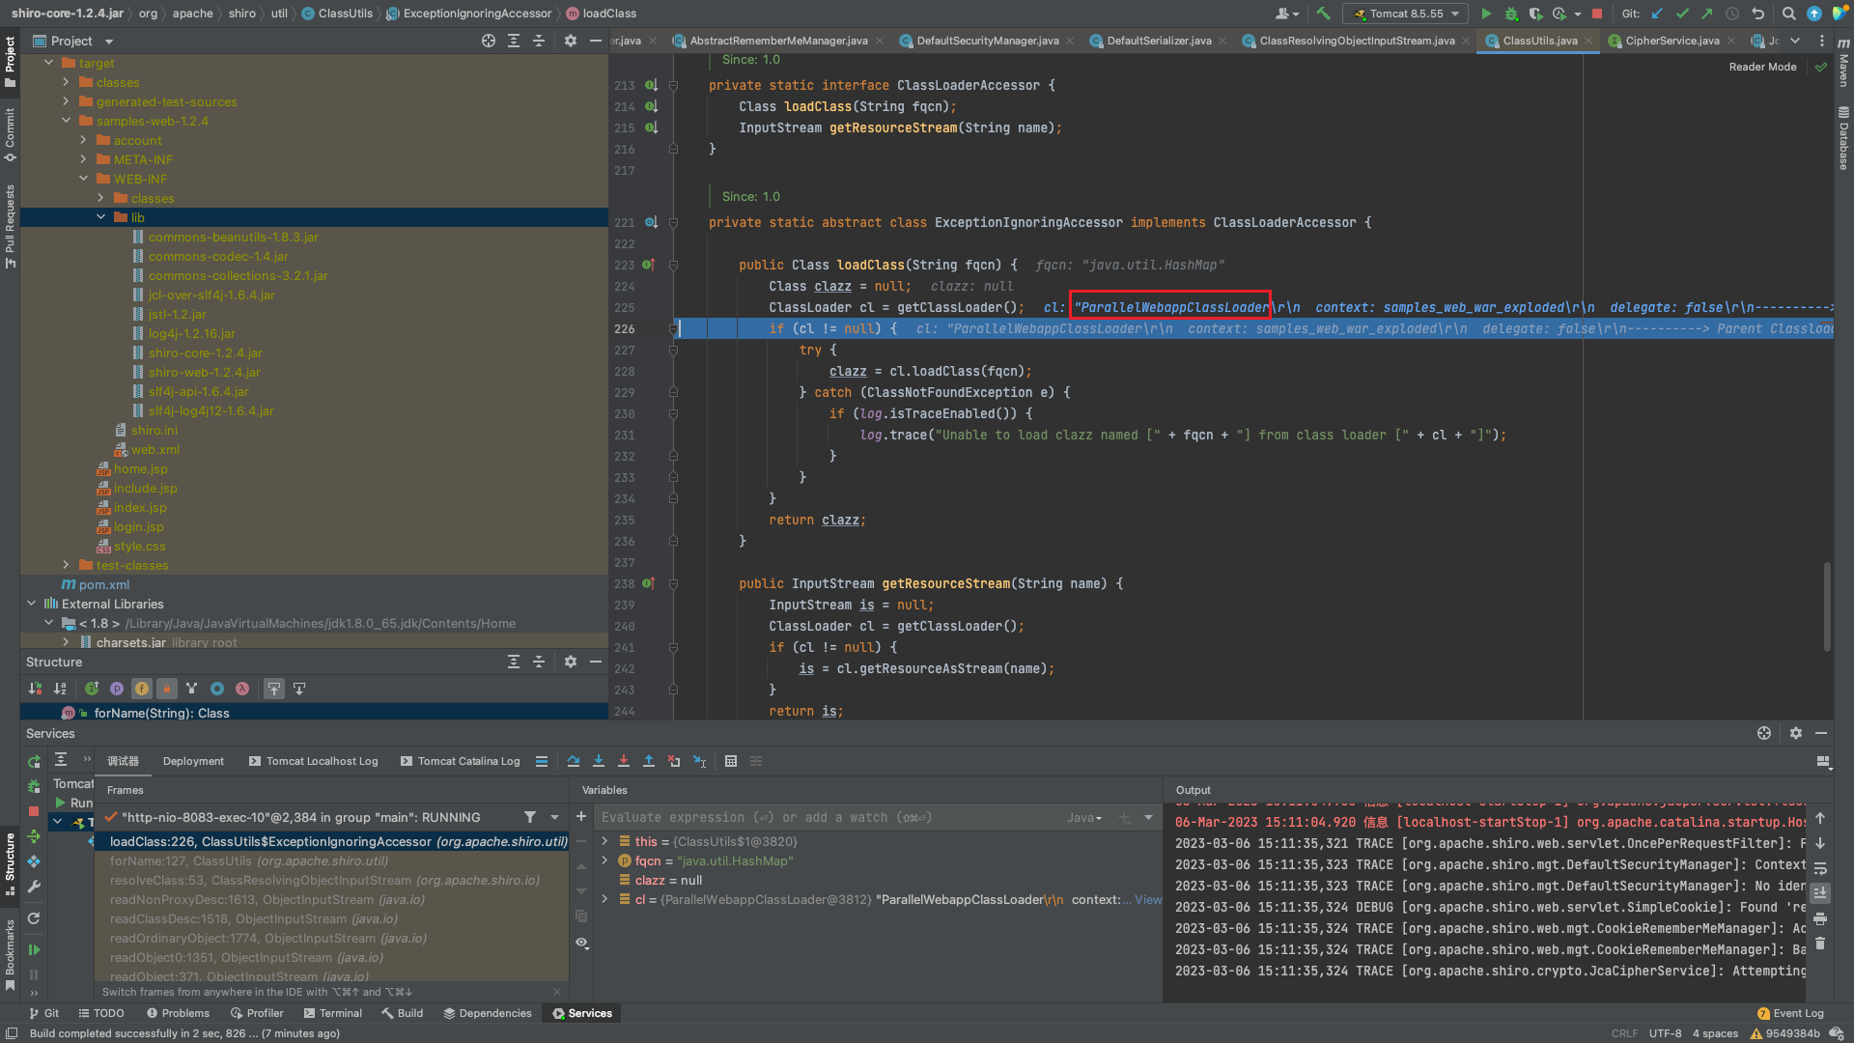This screenshot has width=1854, height=1043.
Task: Open Evaluate Expression calculator icon
Action: [731, 761]
